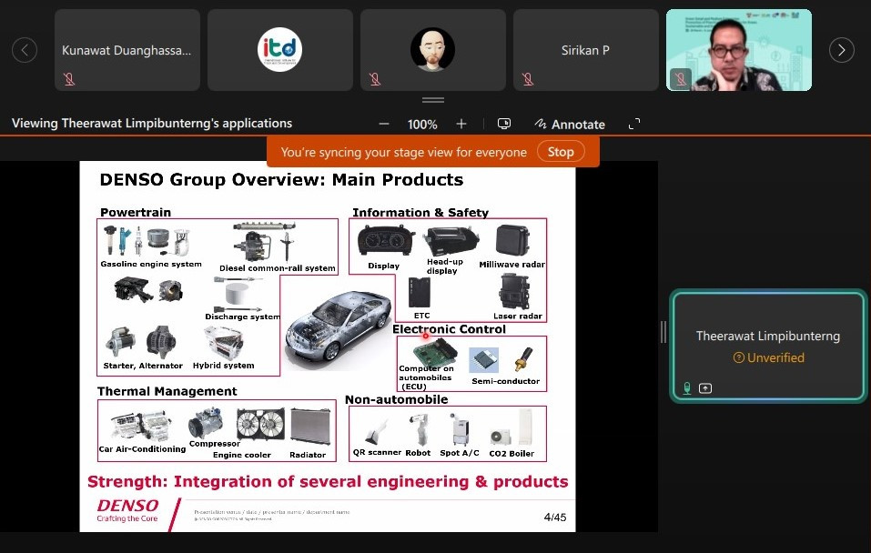
Task: Click the Powertrain heading on slide
Action: click(136, 212)
